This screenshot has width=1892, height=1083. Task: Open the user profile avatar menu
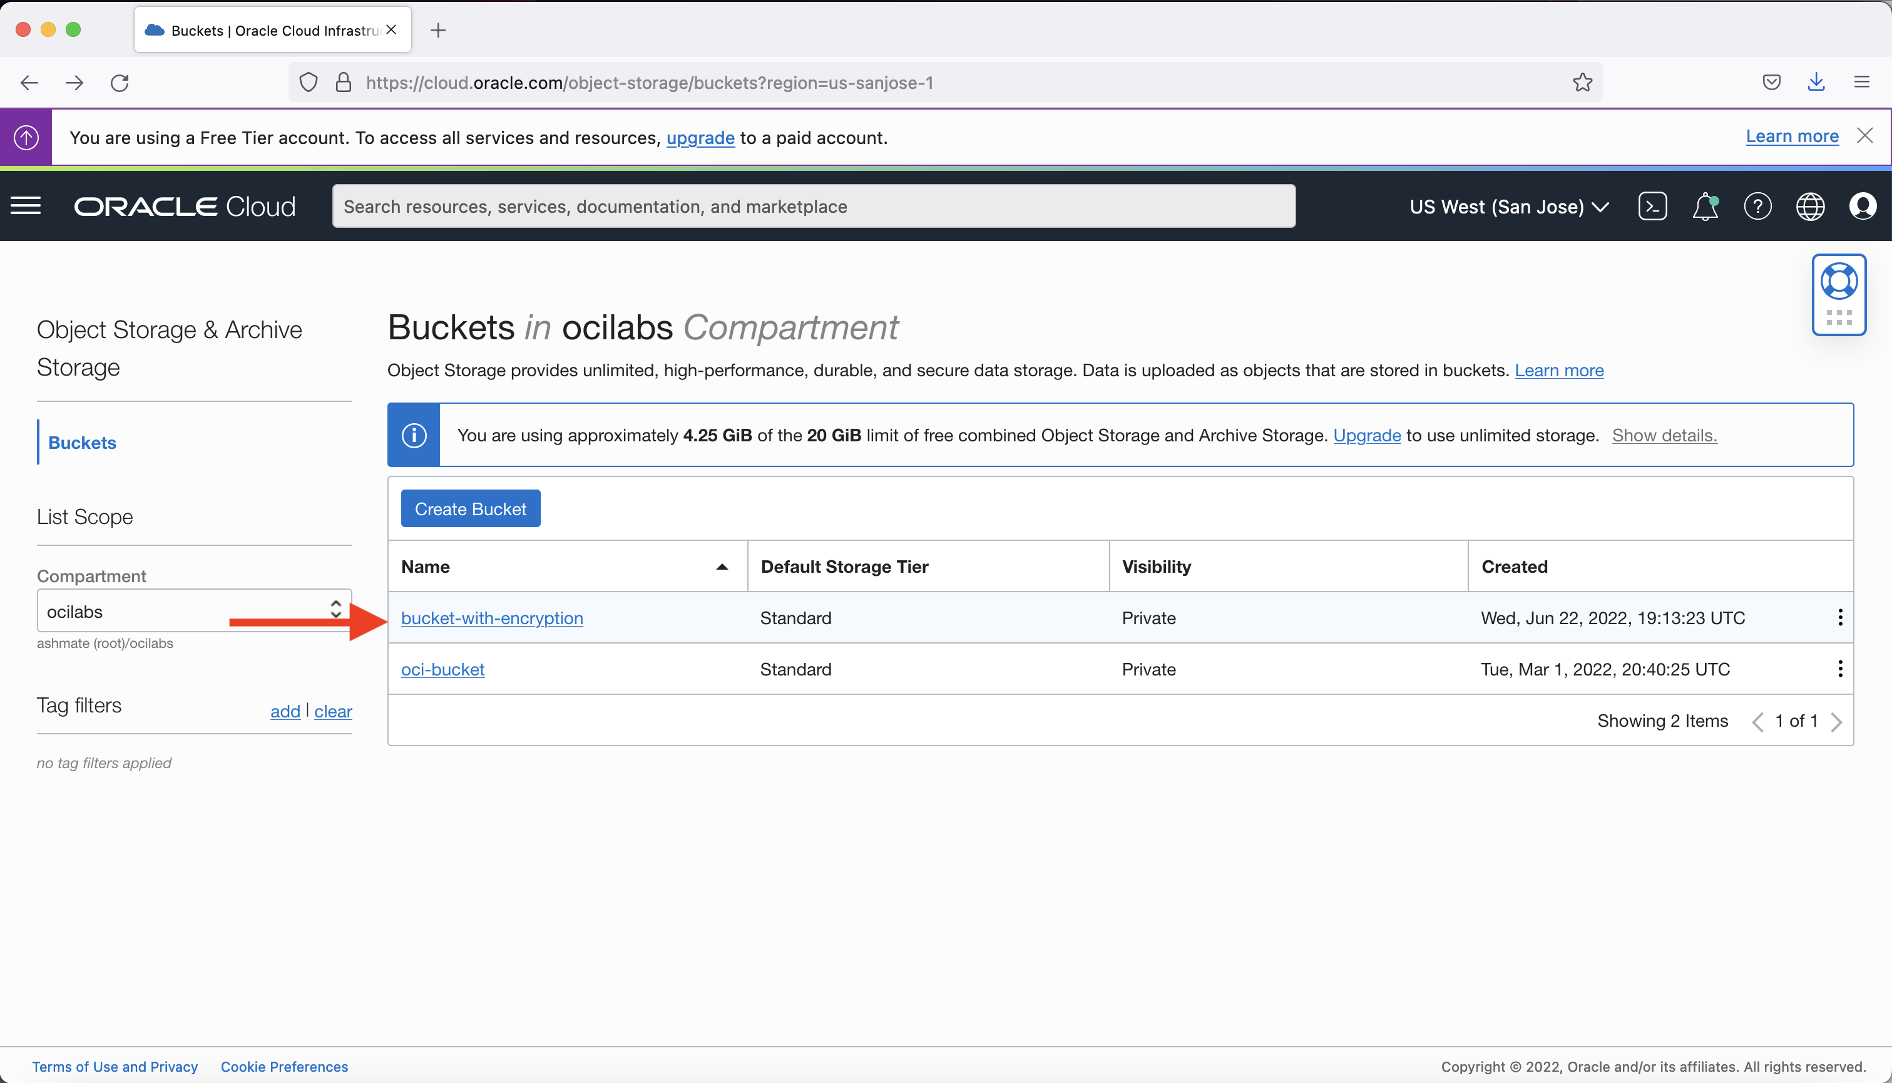(1864, 206)
